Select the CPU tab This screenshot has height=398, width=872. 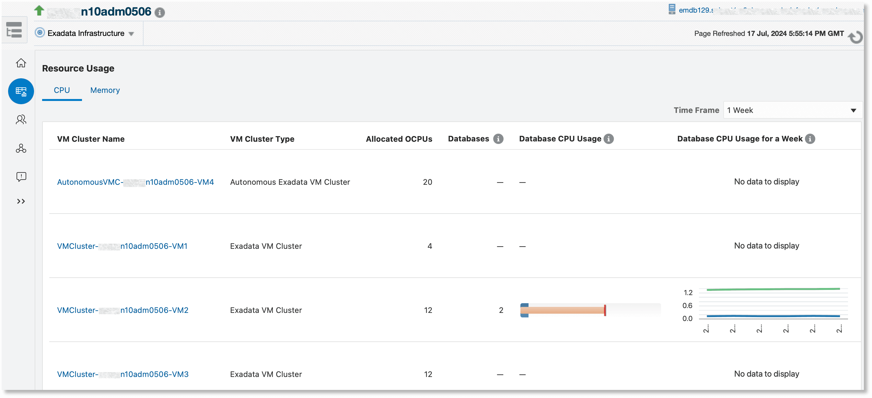(x=61, y=90)
